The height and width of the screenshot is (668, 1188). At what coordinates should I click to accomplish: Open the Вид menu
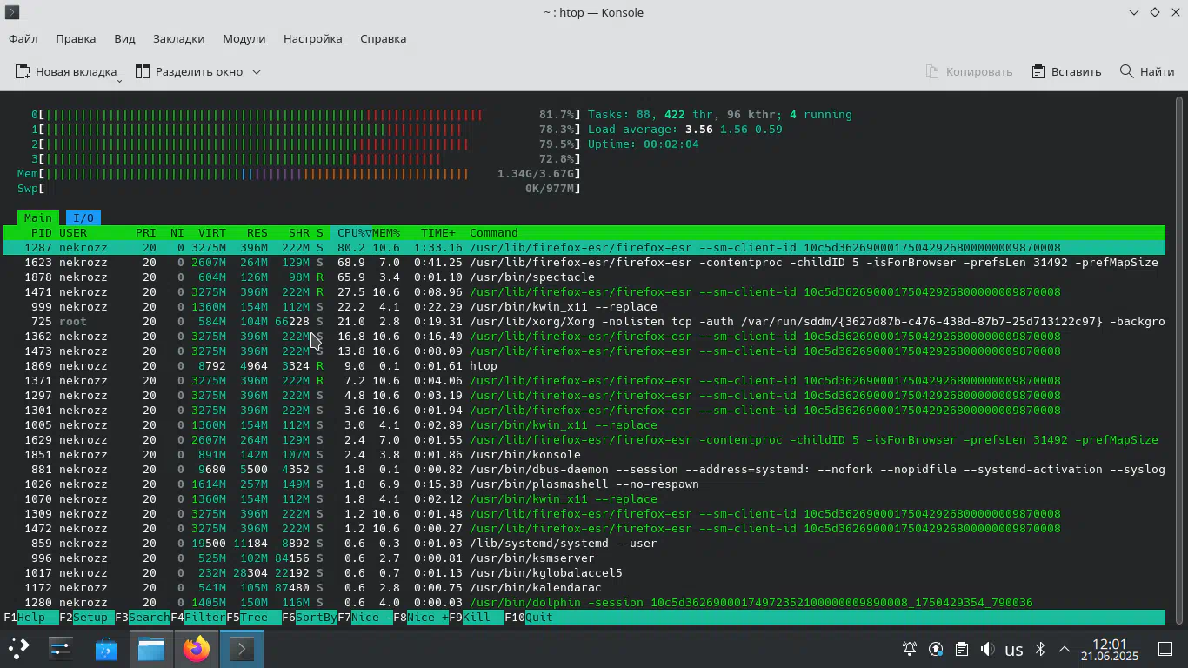[124, 38]
